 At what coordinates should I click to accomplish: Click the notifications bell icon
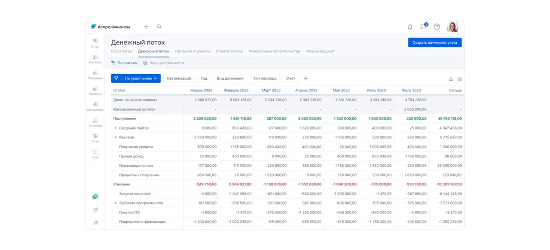[410, 27]
